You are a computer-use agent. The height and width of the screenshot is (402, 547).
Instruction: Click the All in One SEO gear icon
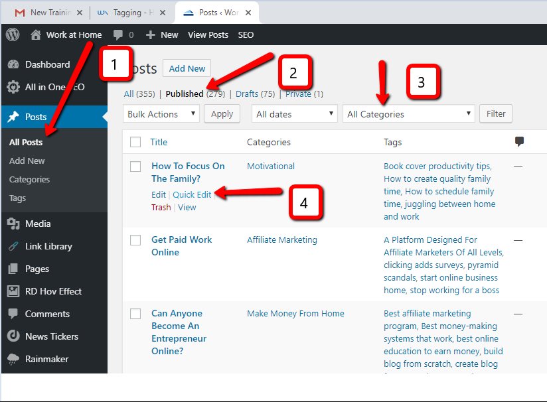(x=13, y=87)
